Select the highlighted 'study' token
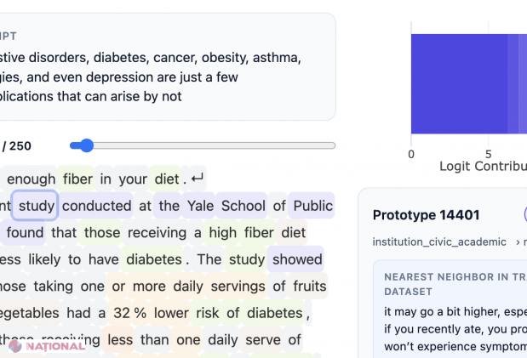 point(36,205)
